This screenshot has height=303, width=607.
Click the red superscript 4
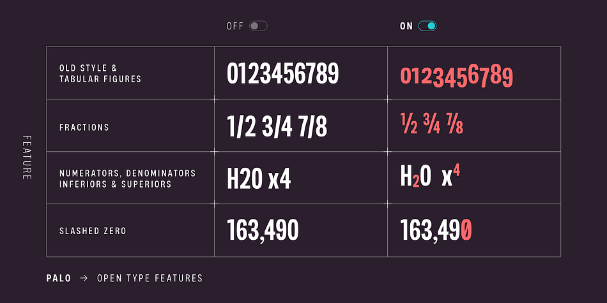click(457, 171)
